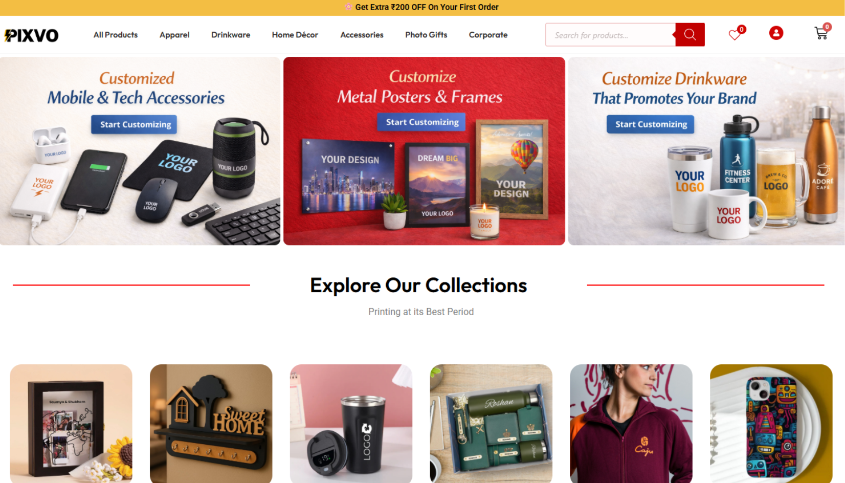Start Customizing Drinkware banner button
845x483 pixels.
coord(651,124)
